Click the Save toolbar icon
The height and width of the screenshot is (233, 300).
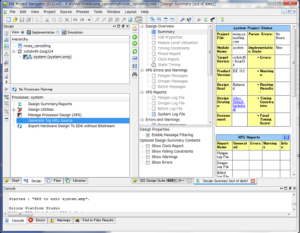coord(22,19)
